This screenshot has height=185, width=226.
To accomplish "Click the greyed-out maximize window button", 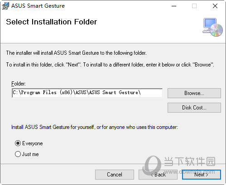I will pos(194,6).
